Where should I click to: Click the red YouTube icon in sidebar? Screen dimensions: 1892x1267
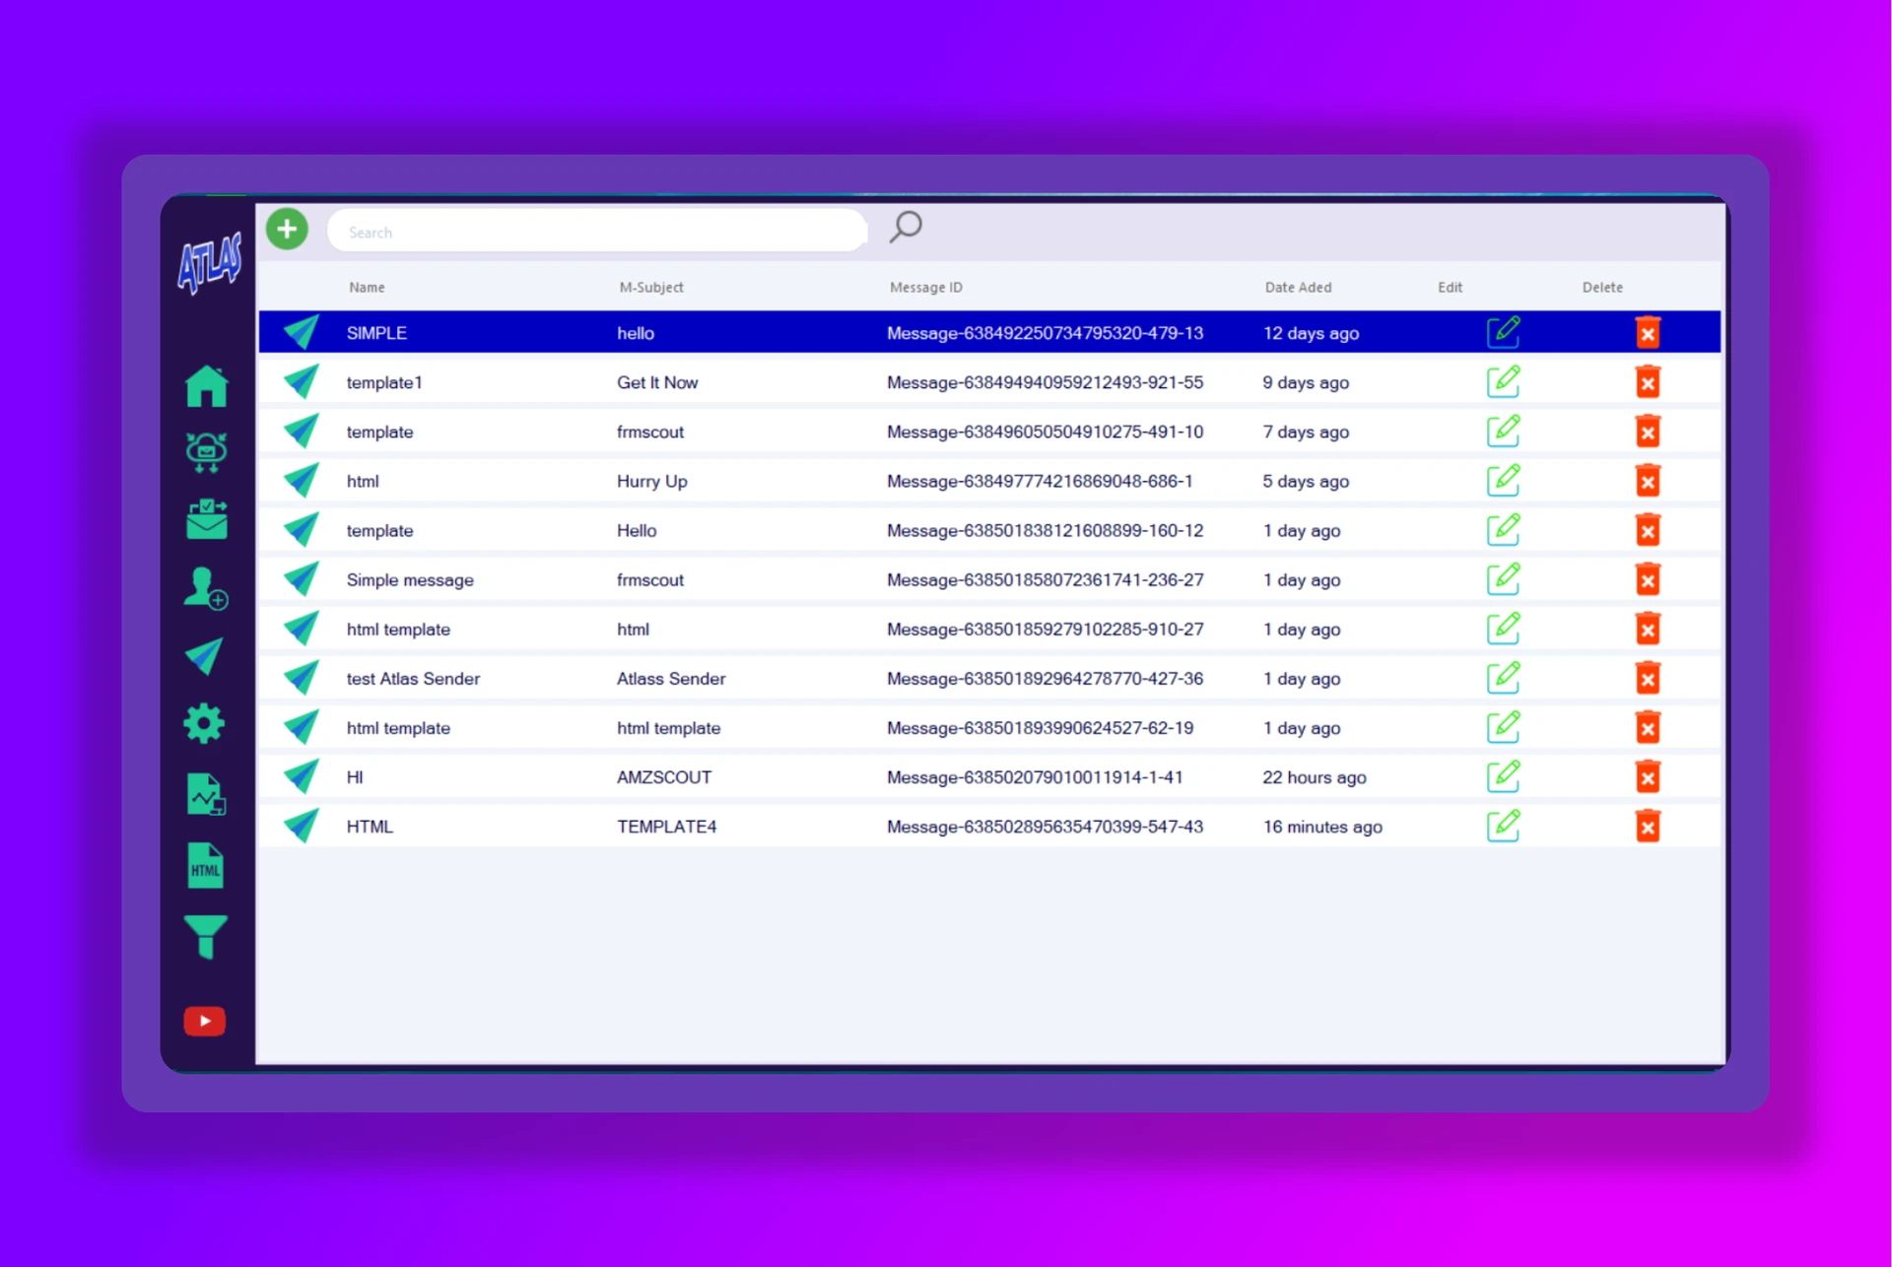[205, 1021]
